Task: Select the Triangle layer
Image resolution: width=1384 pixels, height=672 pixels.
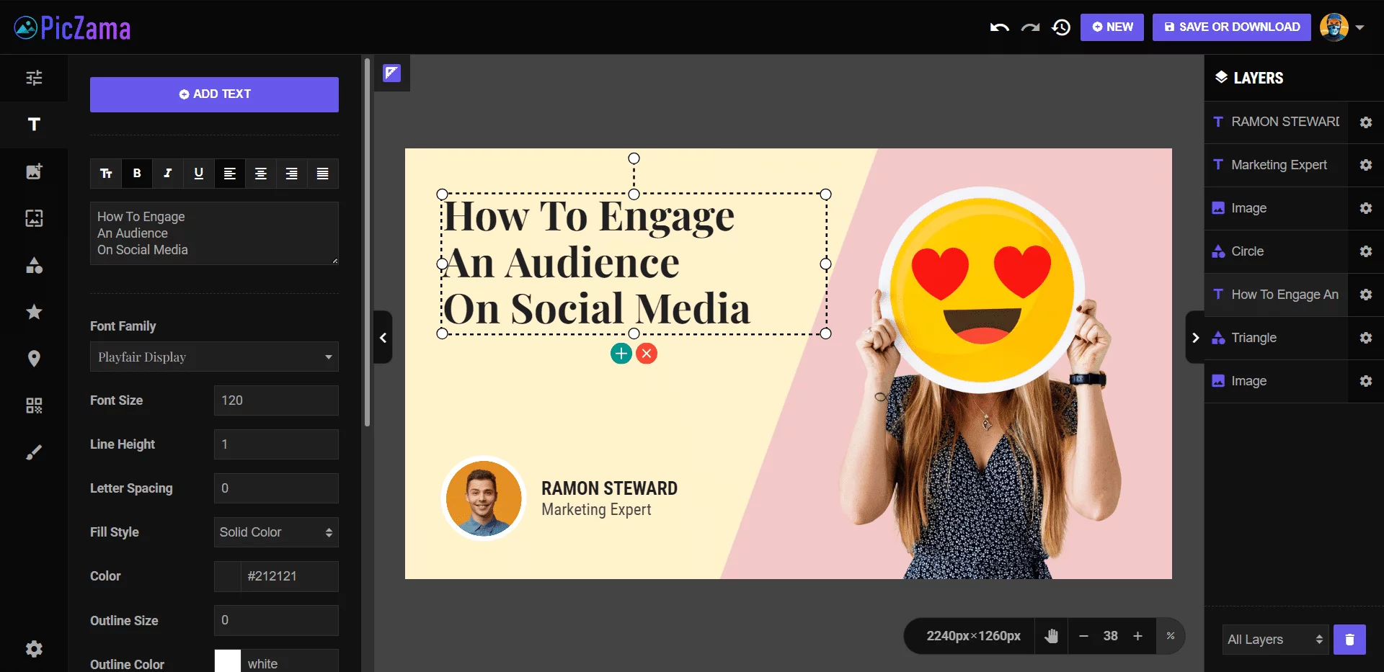Action: click(x=1277, y=338)
